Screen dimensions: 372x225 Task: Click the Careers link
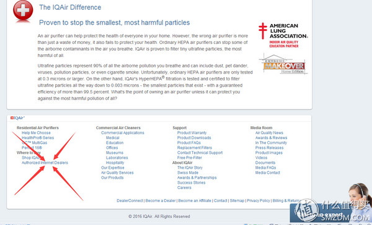click(184, 188)
